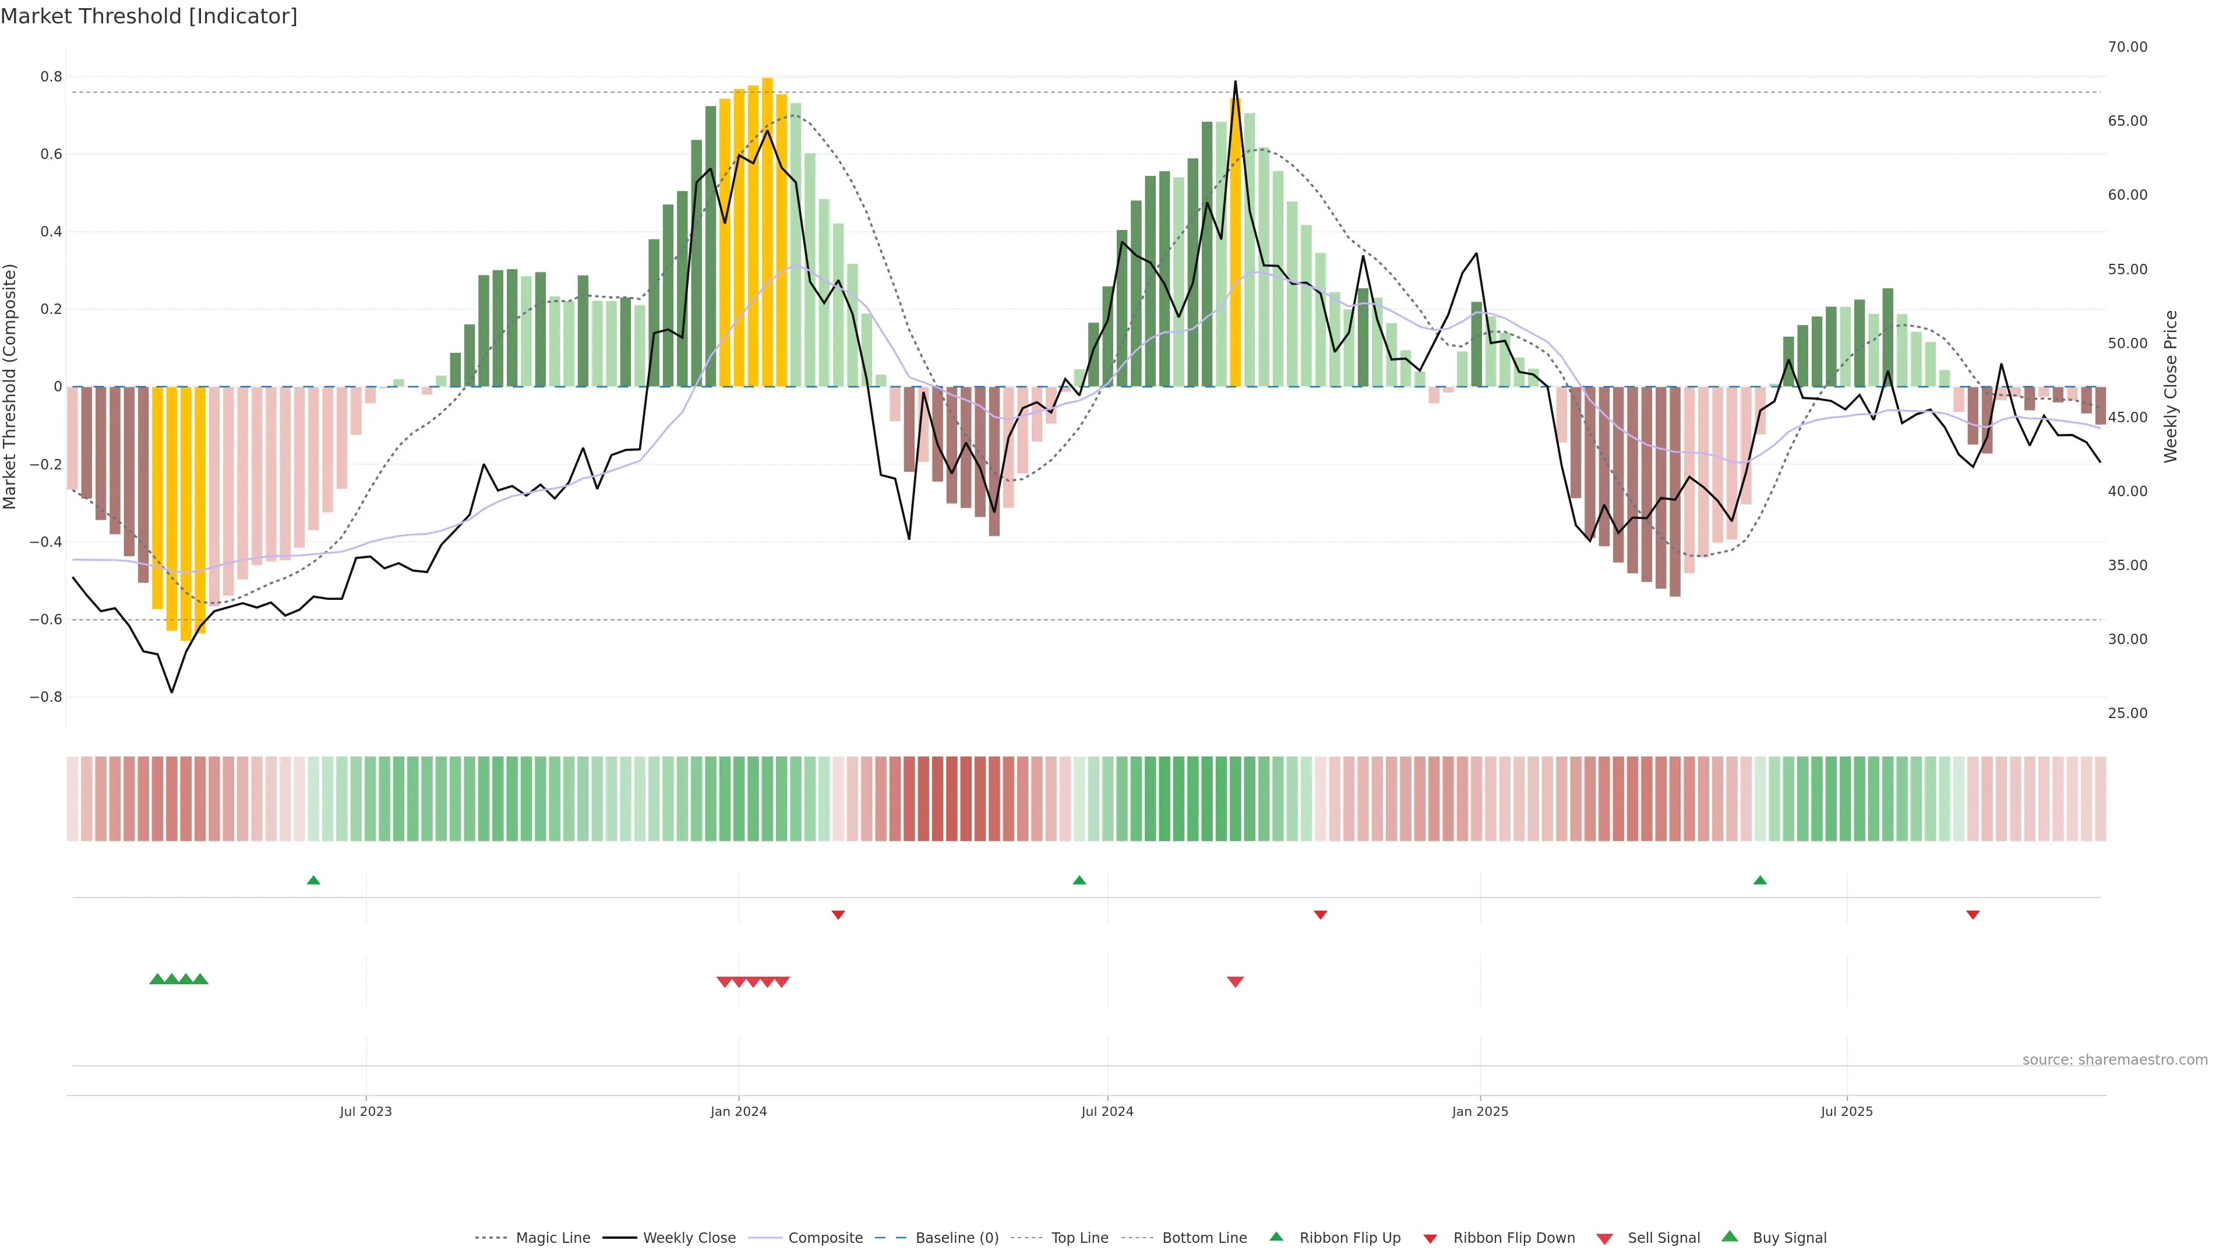Click the green flip-up triangle before Jul 2023
Image resolution: width=2237 pixels, height=1258 pixels.
coord(313,881)
